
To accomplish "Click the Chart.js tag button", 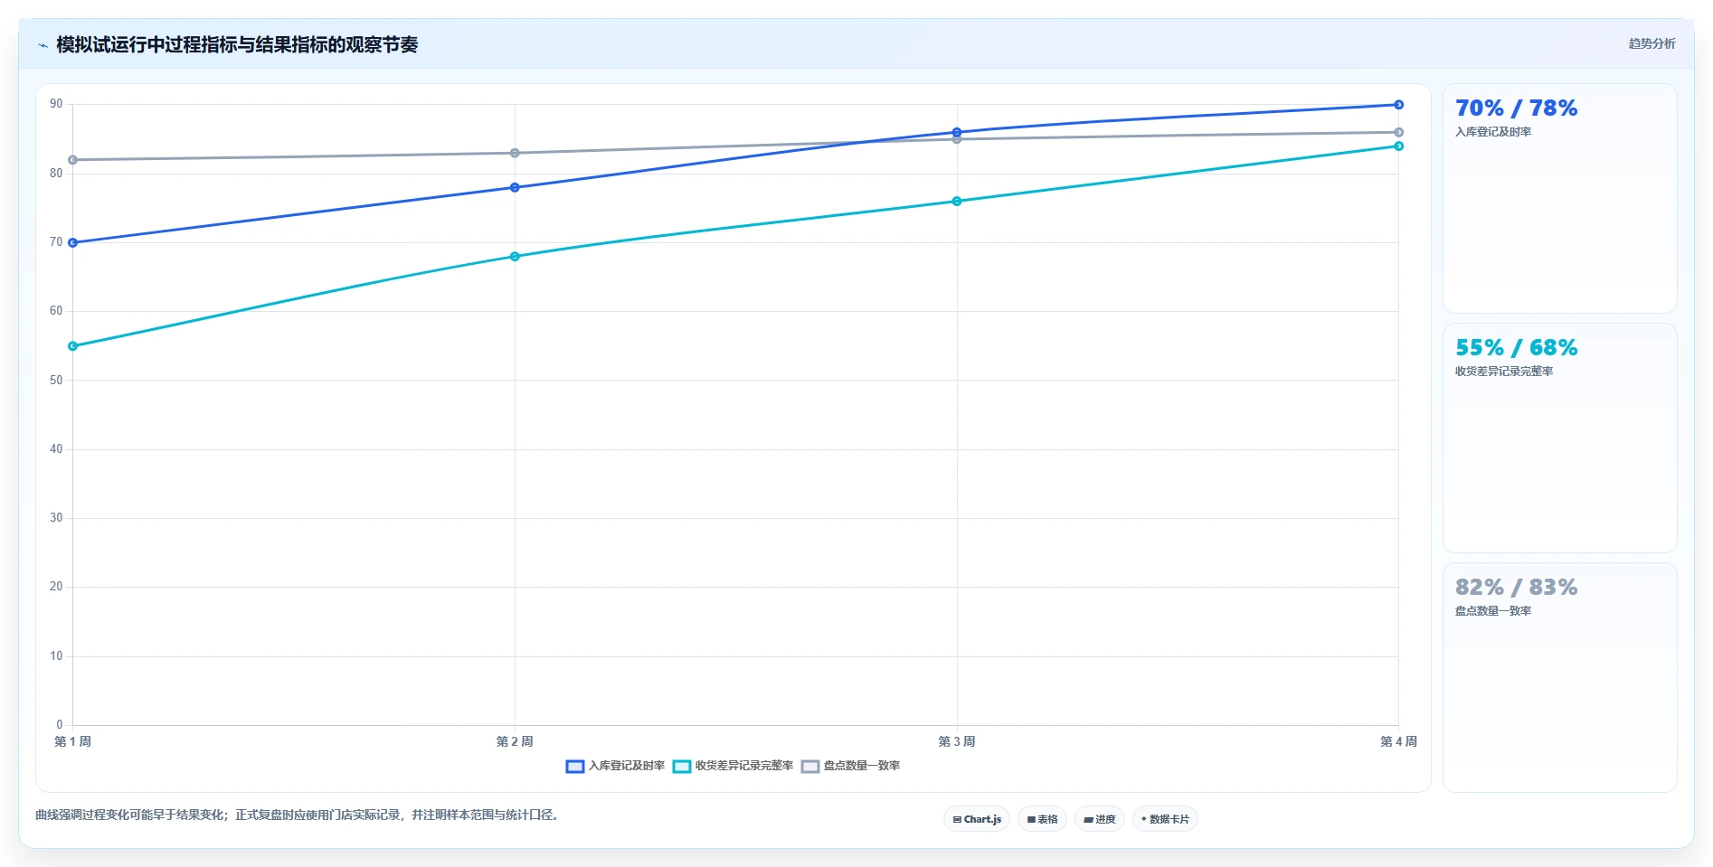I will tap(977, 819).
